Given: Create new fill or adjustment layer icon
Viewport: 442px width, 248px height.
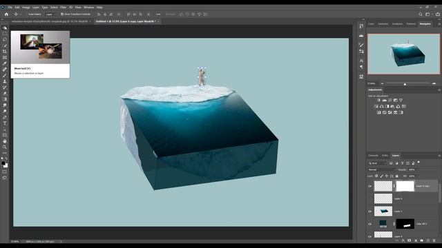Looking at the screenshot, I should (x=416, y=240).
